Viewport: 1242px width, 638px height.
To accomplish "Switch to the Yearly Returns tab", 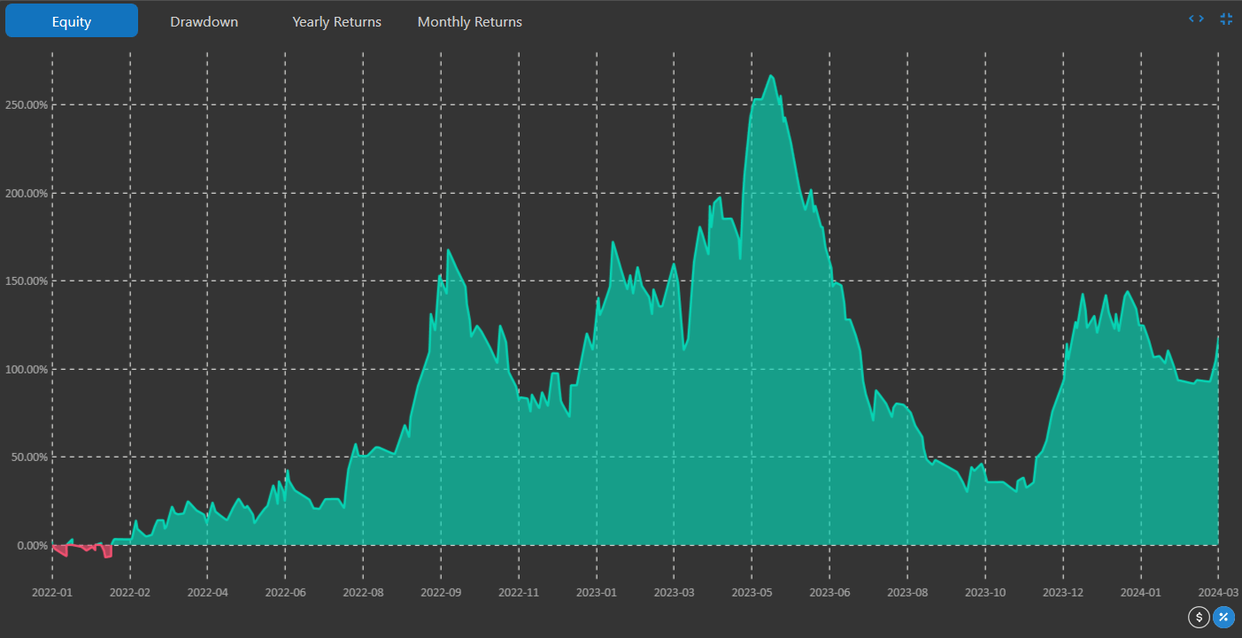I will 336,21.
